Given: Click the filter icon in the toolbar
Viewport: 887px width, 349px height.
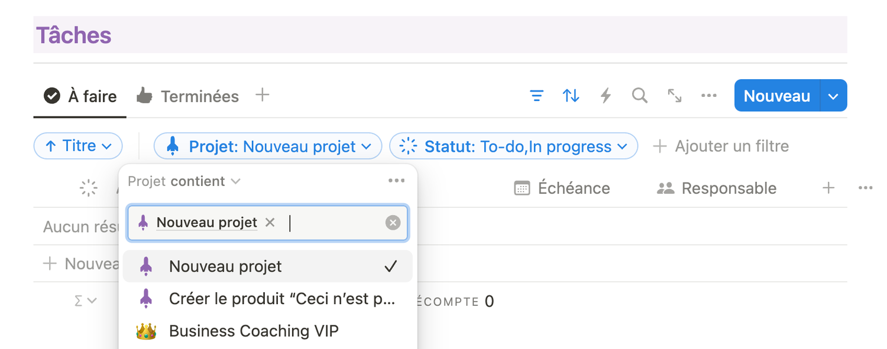Looking at the screenshot, I should coord(536,96).
